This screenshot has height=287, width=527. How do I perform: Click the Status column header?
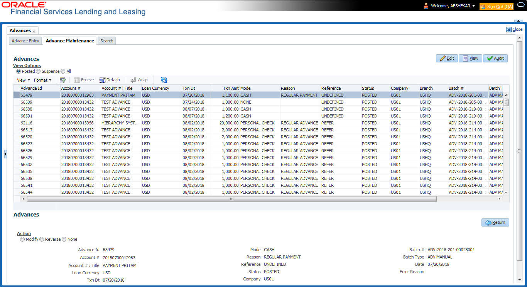(x=376, y=88)
